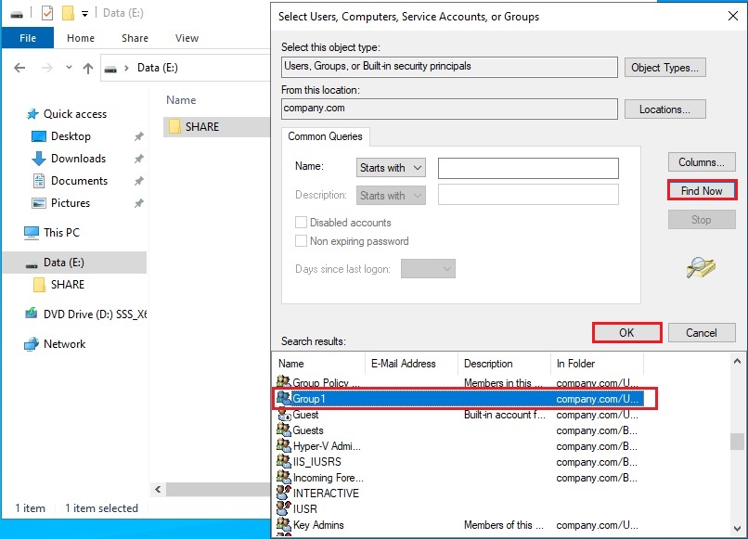
Task: Click the Up arrow in Explorer navigation
Action: (88, 69)
